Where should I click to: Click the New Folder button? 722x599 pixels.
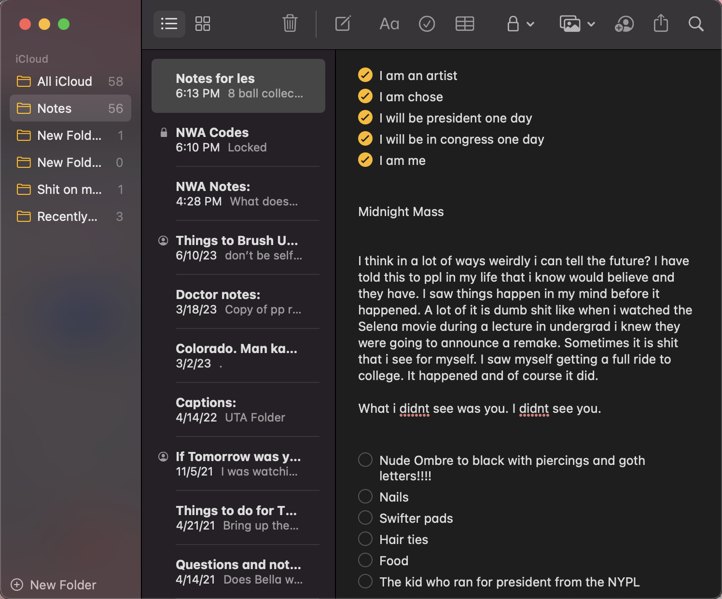[54, 585]
